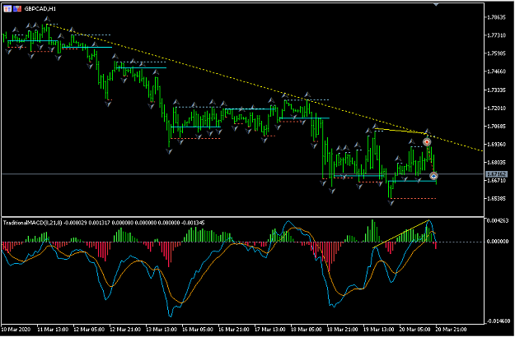
Task: Click the 1.66710 price scale label
Action: click(x=497, y=181)
